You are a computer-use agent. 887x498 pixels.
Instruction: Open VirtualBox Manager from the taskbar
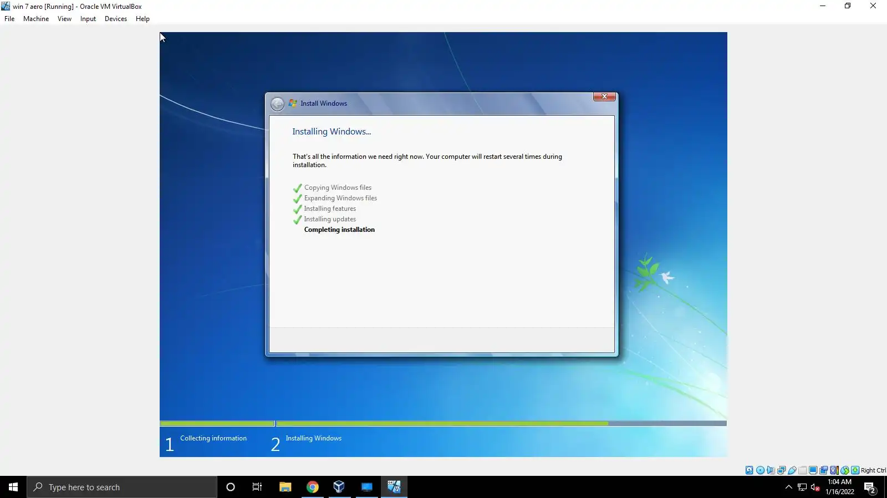pos(339,487)
